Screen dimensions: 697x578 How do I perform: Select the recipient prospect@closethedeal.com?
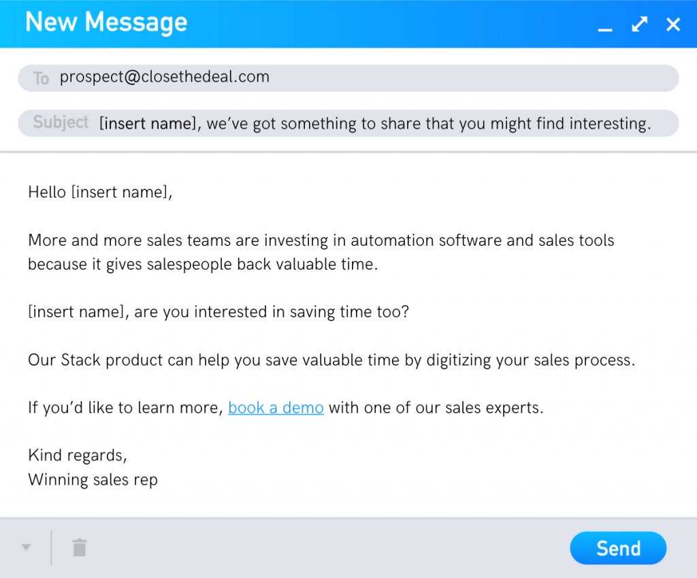[x=165, y=77]
